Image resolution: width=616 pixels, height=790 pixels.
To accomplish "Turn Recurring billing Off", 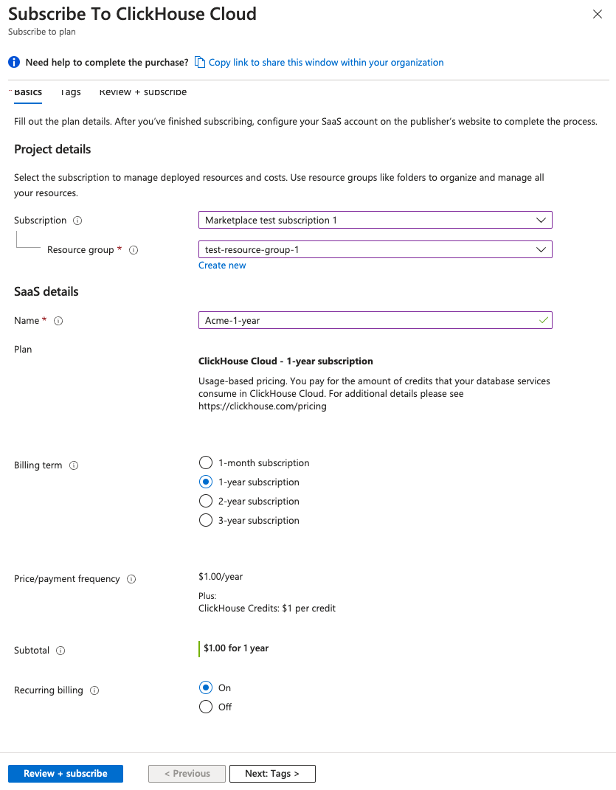I will (x=205, y=706).
